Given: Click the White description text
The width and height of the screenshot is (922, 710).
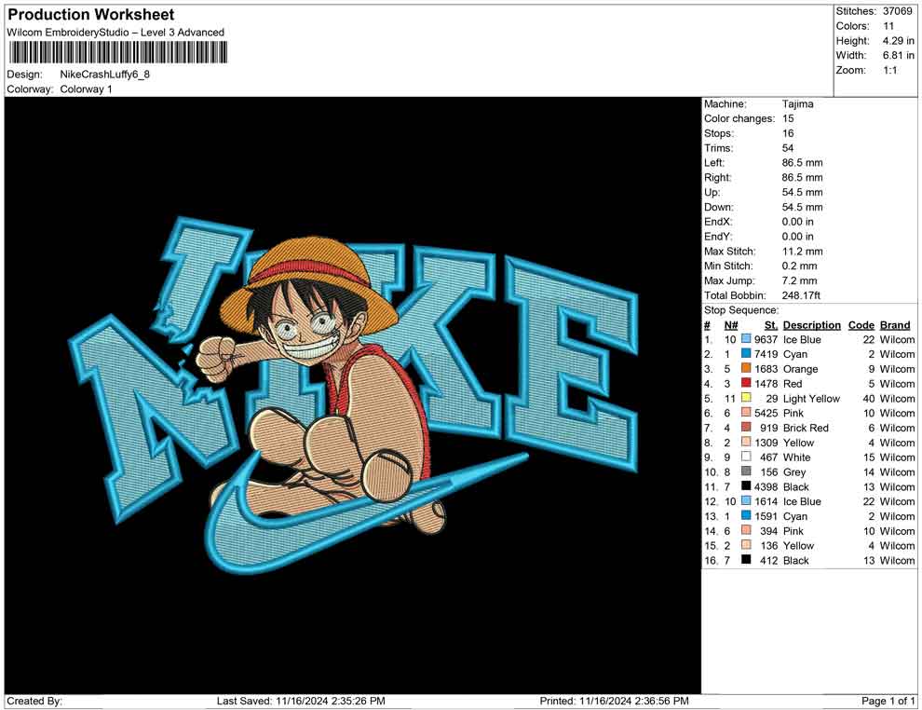Looking at the screenshot, I should (797, 457).
